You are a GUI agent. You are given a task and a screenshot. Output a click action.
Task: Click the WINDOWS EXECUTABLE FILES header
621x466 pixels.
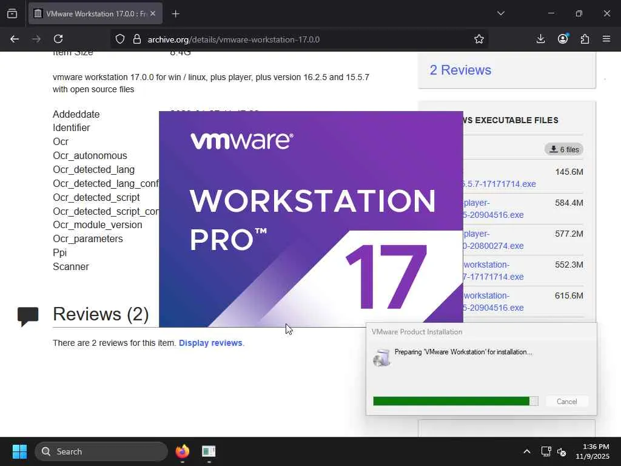tap(511, 120)
